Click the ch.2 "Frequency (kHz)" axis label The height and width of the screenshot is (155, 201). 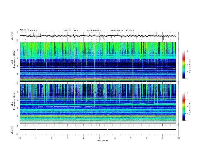click(x=14, y=101)
